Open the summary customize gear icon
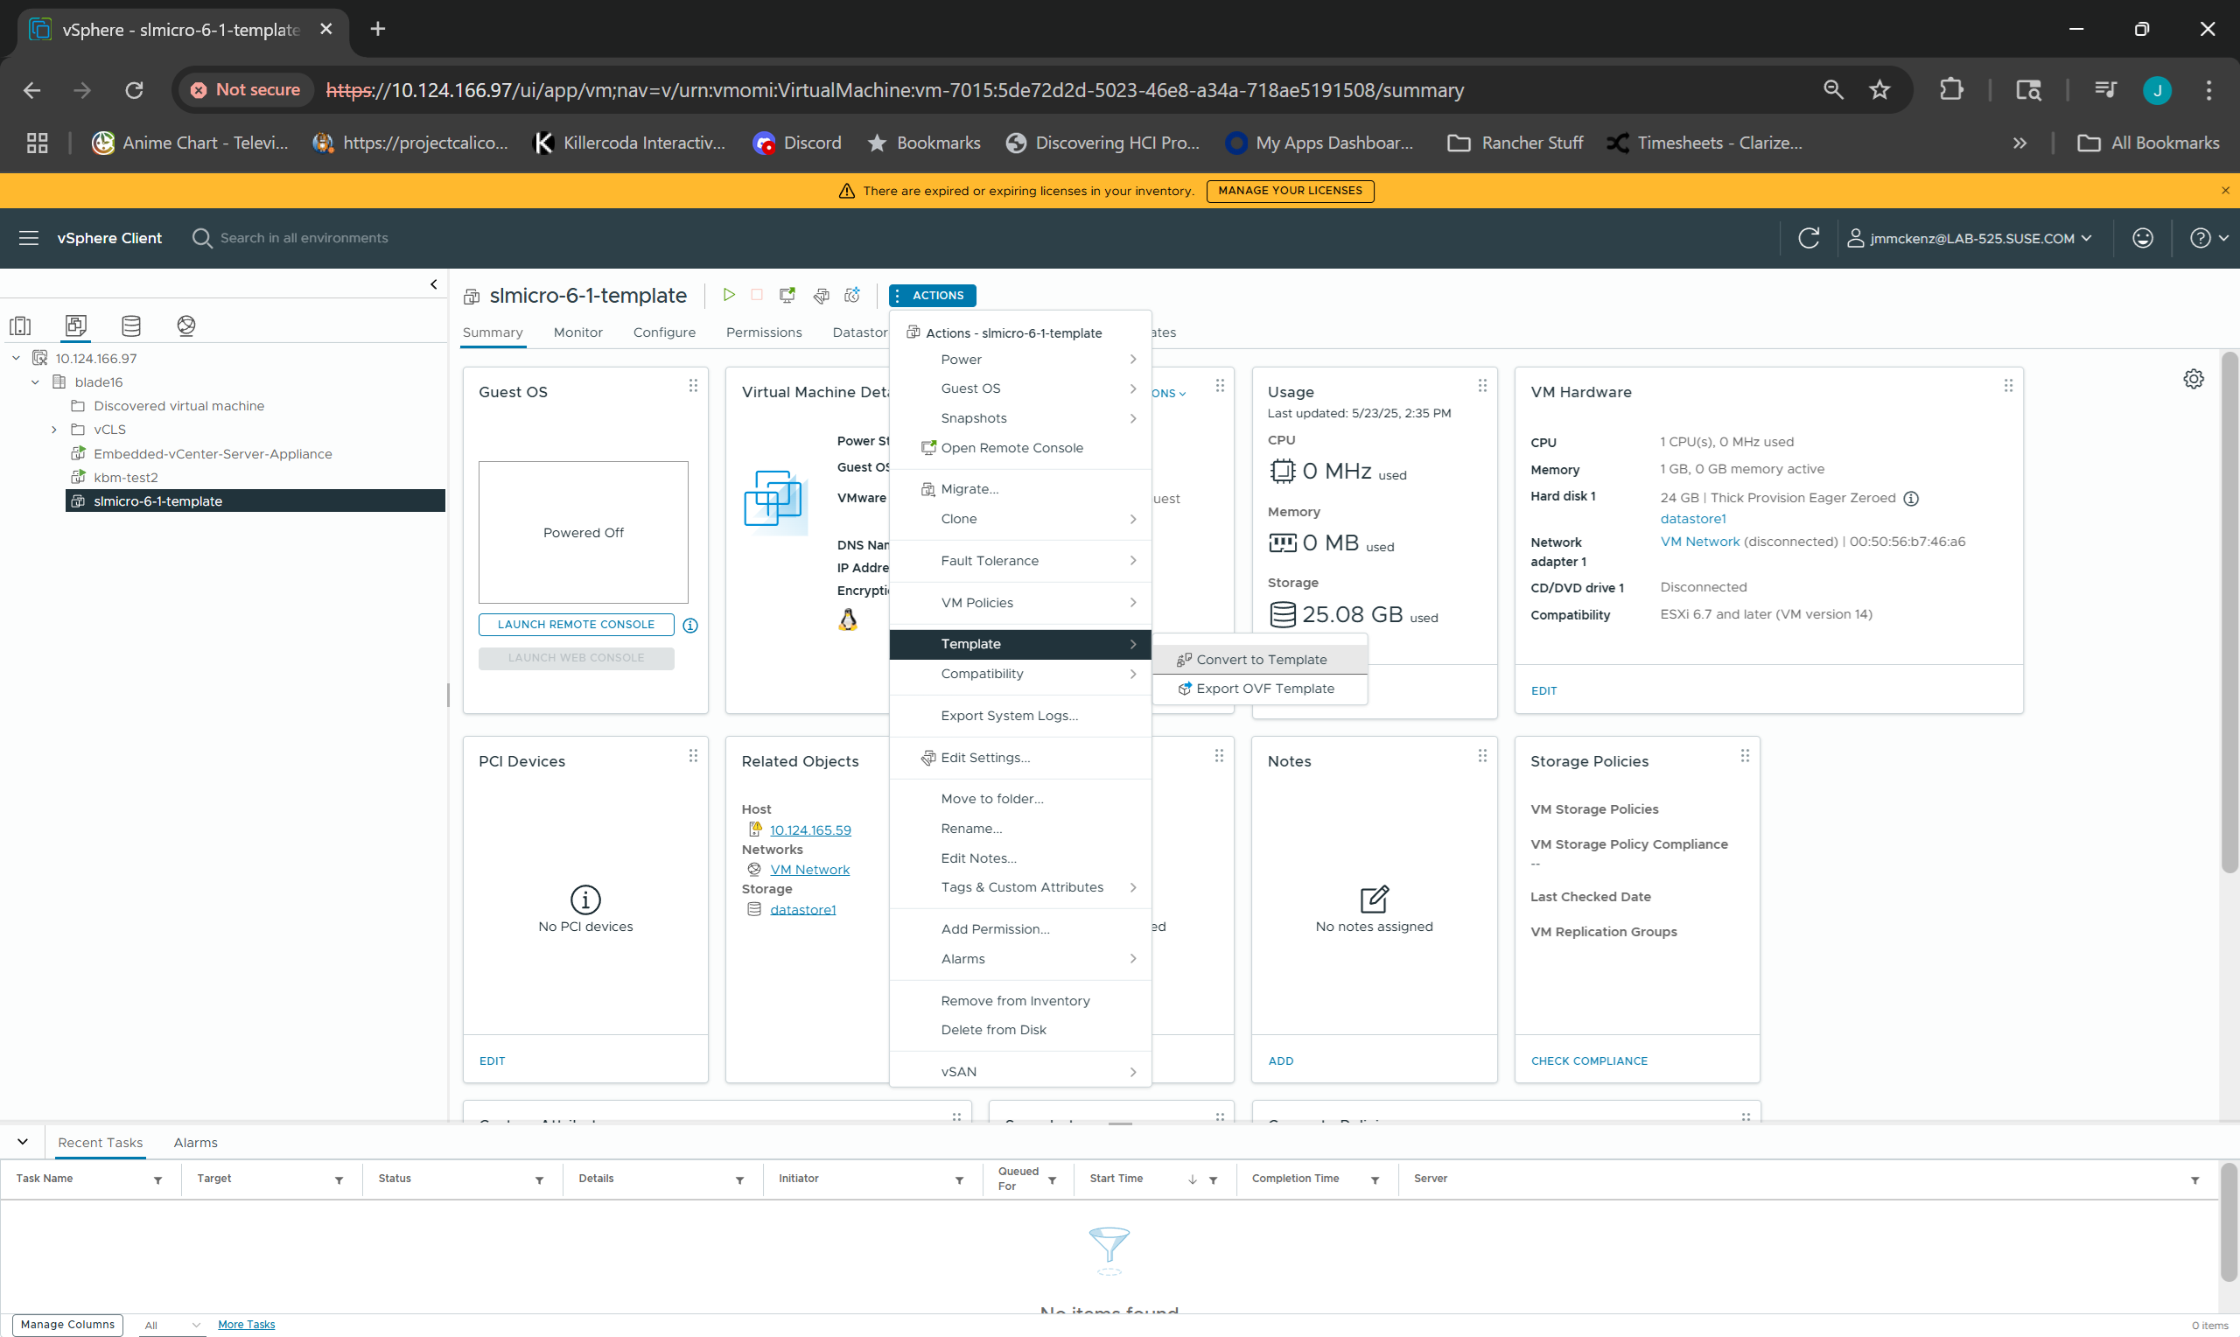Screen dimensions: 2240x1337 click(x=2193, y=379)
